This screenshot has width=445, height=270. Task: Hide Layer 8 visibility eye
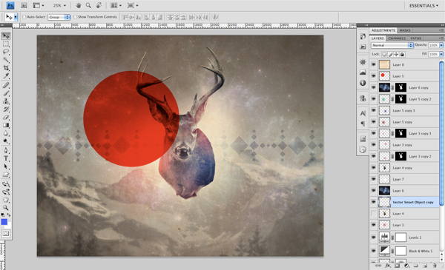pos(374,64)
